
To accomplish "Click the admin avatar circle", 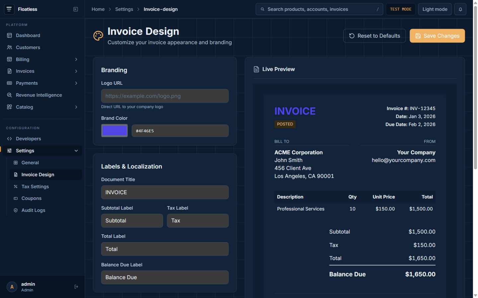I will pos(12,287).
